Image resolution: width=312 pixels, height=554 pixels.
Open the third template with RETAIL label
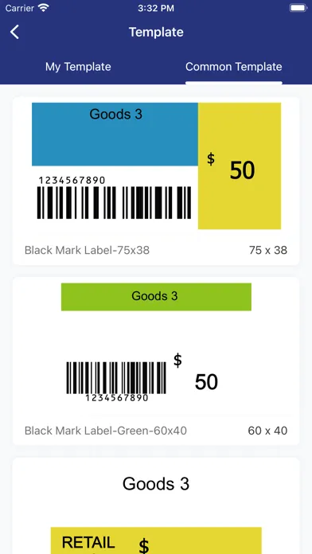pos(156,505)
